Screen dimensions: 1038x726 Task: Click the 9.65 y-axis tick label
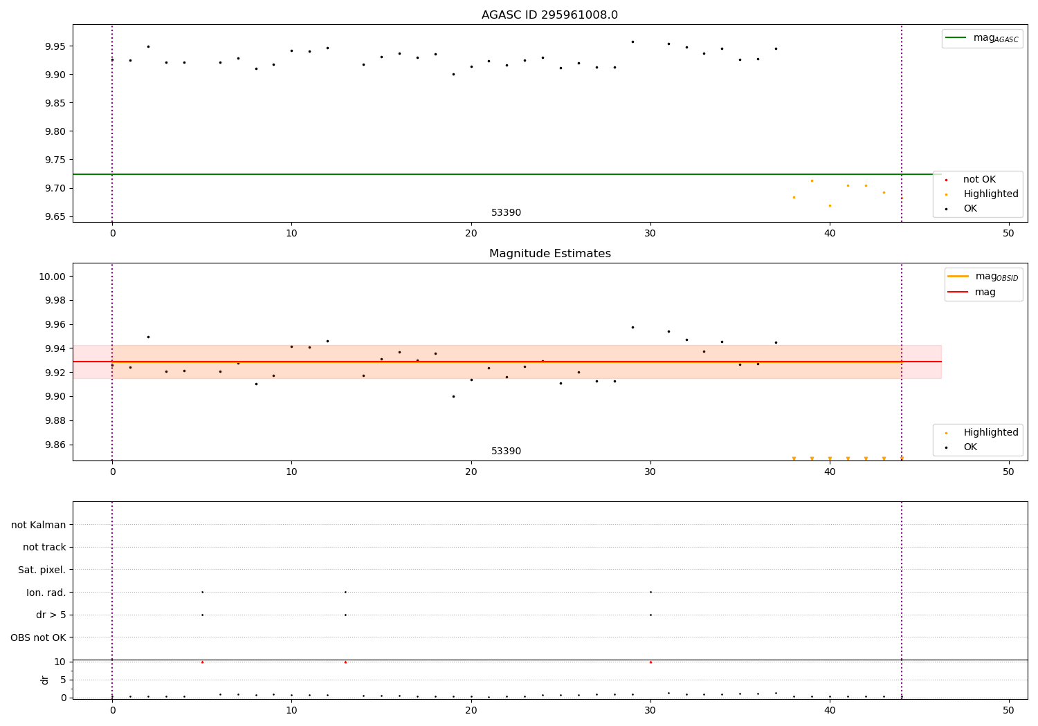pos(55,216)
